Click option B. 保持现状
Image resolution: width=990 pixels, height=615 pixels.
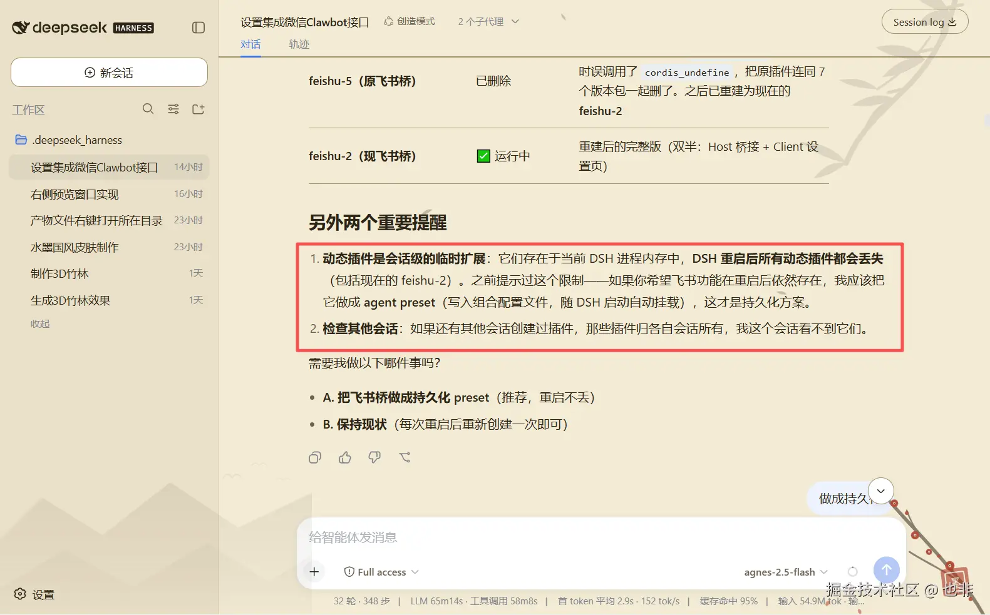(x=445, y=424)
